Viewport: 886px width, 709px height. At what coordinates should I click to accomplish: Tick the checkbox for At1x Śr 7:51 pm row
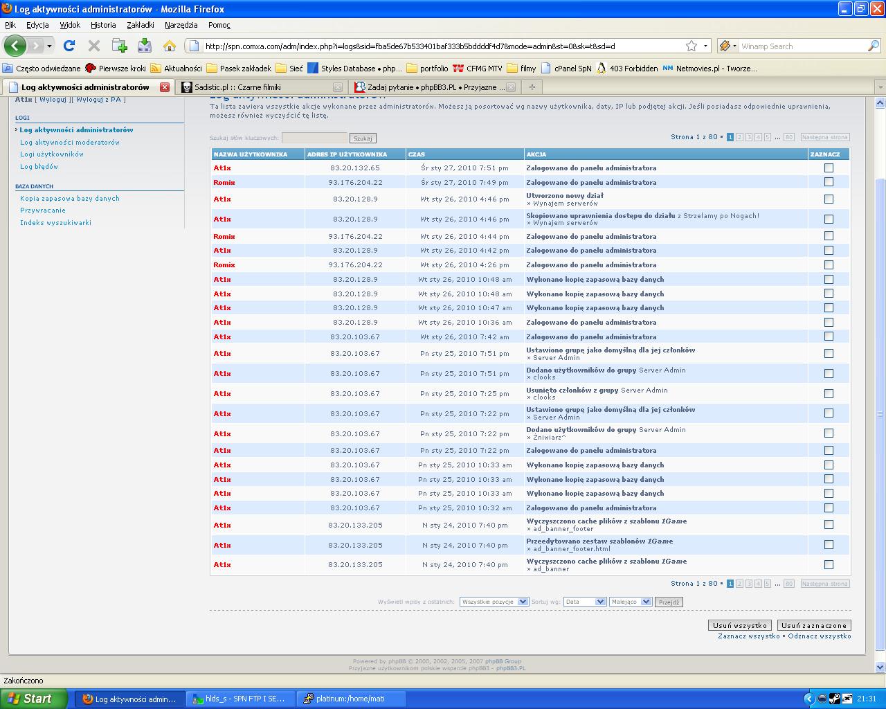click(829, 168)
